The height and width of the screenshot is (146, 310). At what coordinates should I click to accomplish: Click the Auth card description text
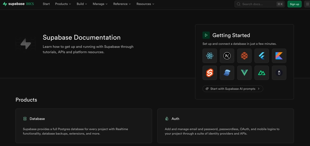(x=222, y=131)
